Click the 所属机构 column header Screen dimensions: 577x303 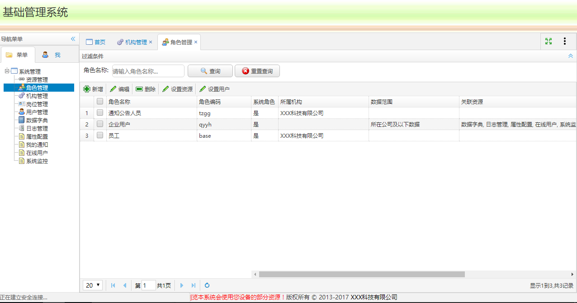tap(323, 102)
